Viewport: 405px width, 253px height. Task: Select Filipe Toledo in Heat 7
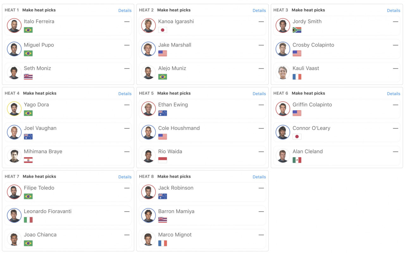68,192
